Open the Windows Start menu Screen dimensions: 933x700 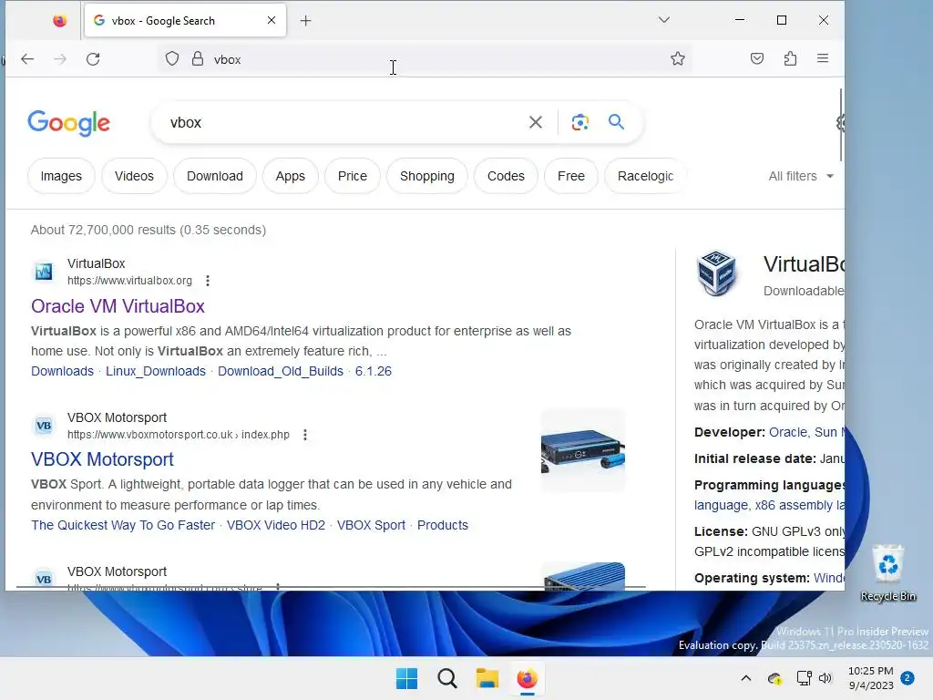407,678
